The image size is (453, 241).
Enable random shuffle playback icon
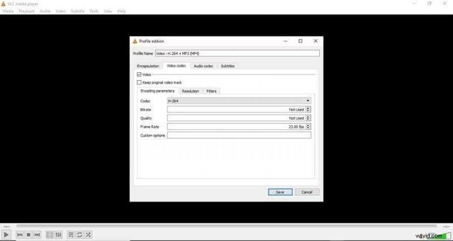88,234
